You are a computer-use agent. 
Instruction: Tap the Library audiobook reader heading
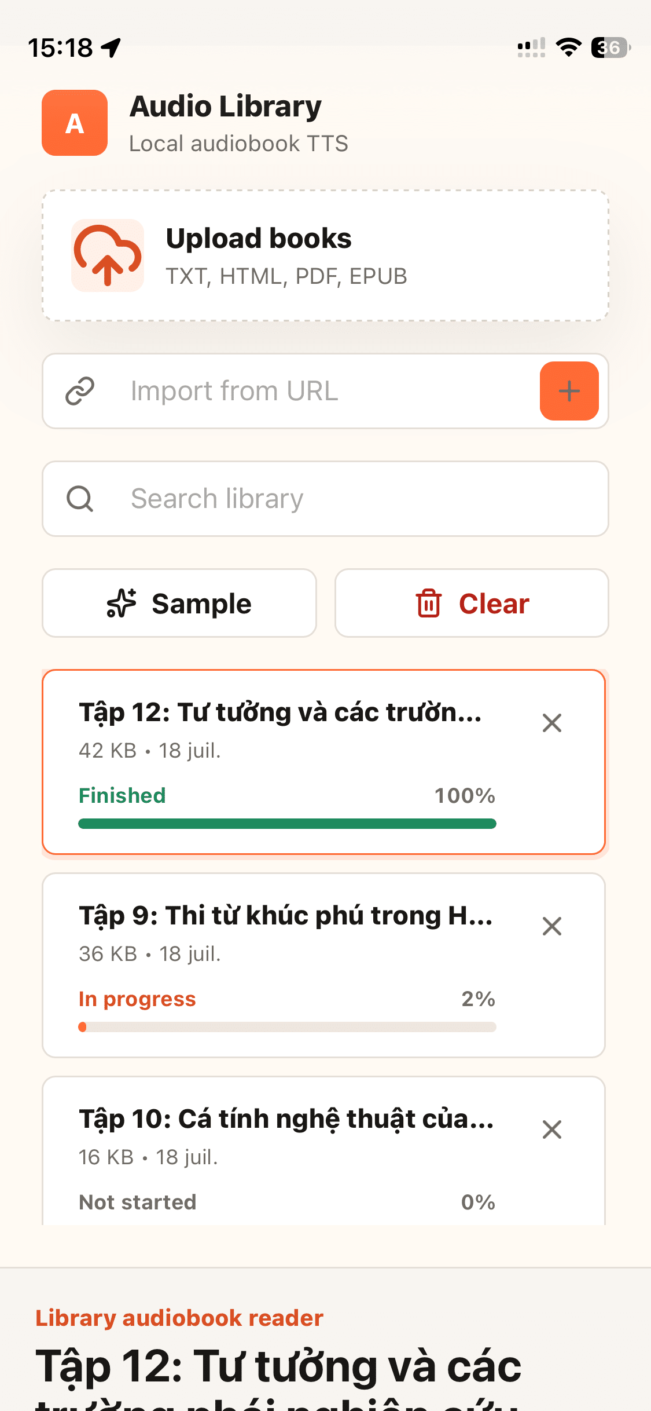point(179,1318)
